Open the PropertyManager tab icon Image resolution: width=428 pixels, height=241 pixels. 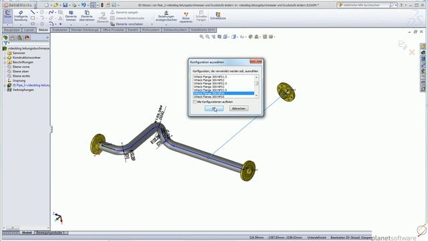click(13, 37)
